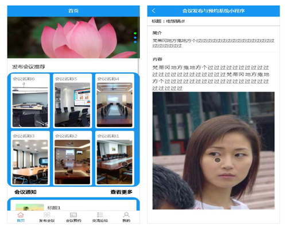This screenshot has width=287, height=229.
Task: Select the second blue carousel dot
Action: 135,38
